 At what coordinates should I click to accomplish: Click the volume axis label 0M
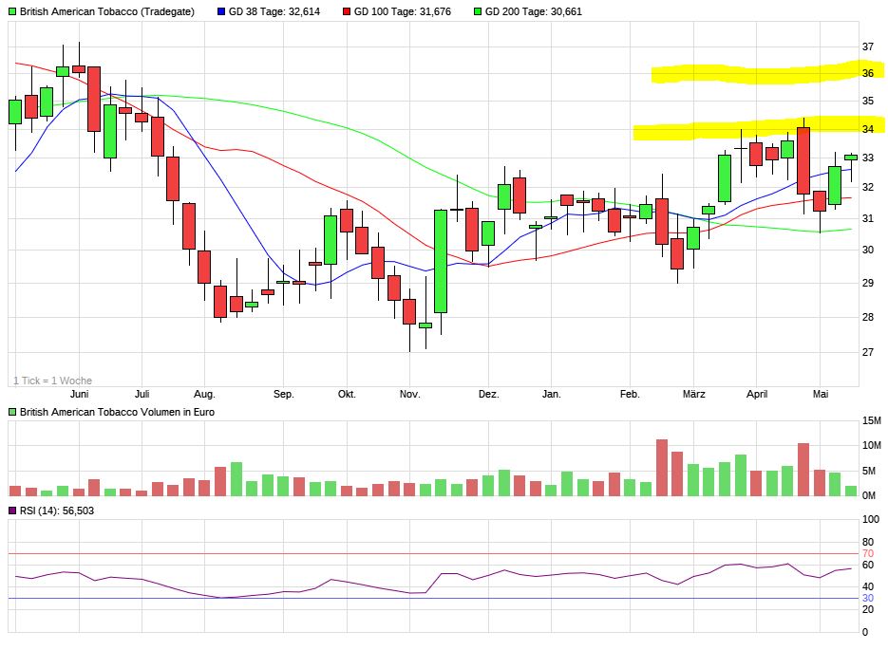869,495
